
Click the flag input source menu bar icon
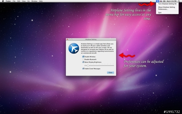pyautogui.click(x=161, y=1)
